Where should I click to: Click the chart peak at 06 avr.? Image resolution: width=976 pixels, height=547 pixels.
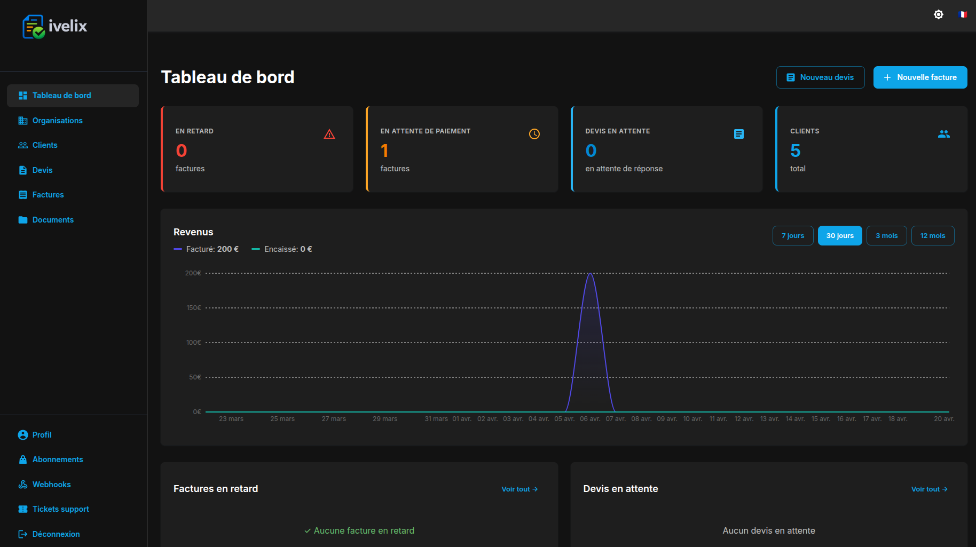click(590, 274)
